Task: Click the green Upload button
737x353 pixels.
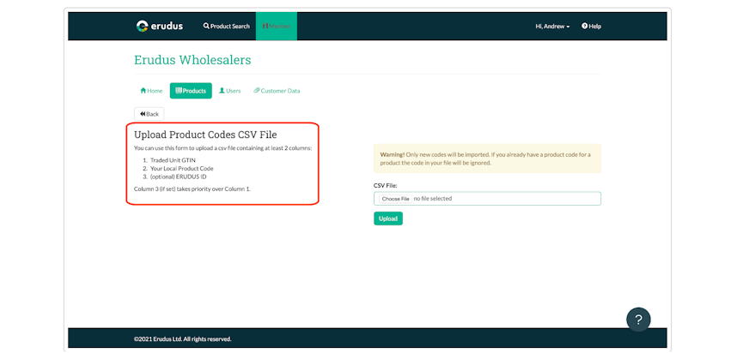Action: pyautogui.click(x=388, y=218)
